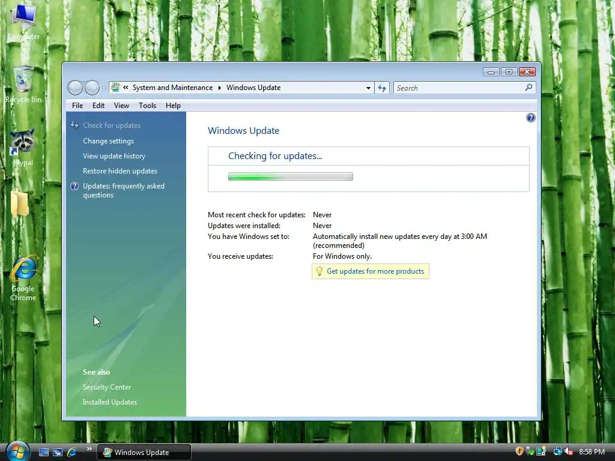Click the Windows Update address bar icon

pyautogui.click(x=115, y=88)
